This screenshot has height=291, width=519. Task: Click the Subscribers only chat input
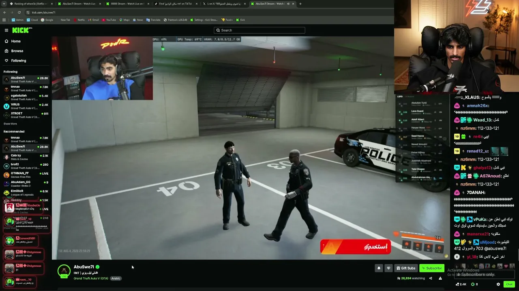pos(485,274)
